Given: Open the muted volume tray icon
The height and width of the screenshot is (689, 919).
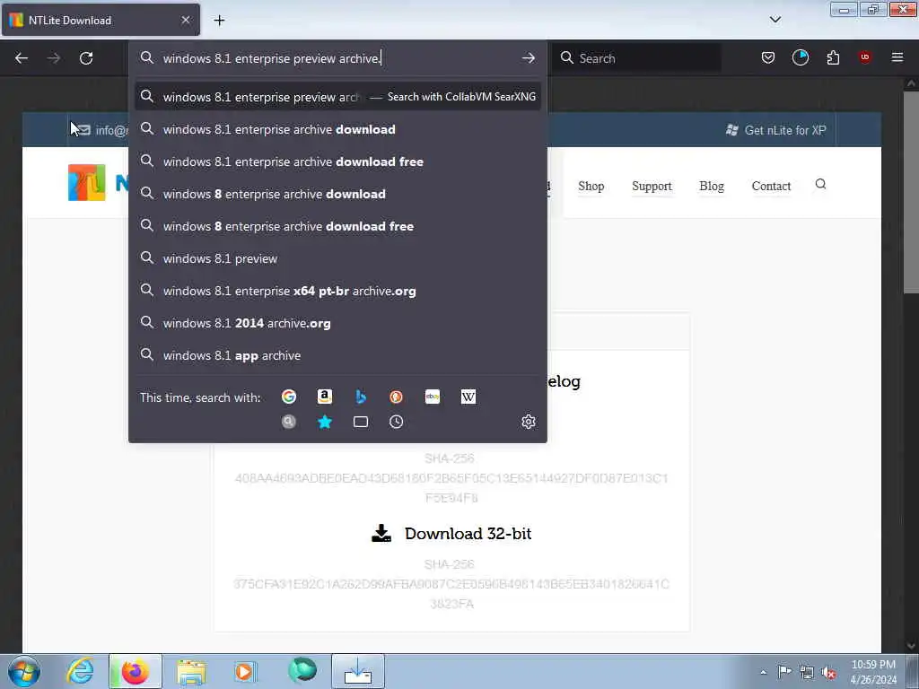Looking at the screenshot, I should tap(828, 672).
